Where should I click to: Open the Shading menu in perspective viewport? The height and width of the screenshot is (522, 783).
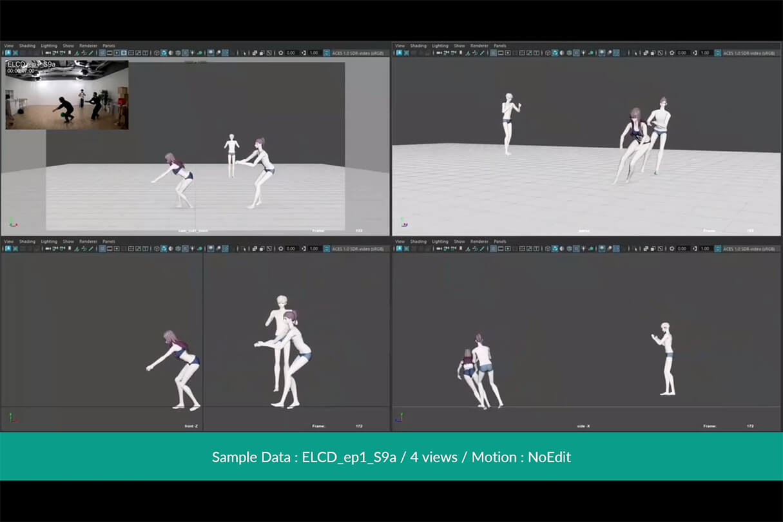coord(418,45)
